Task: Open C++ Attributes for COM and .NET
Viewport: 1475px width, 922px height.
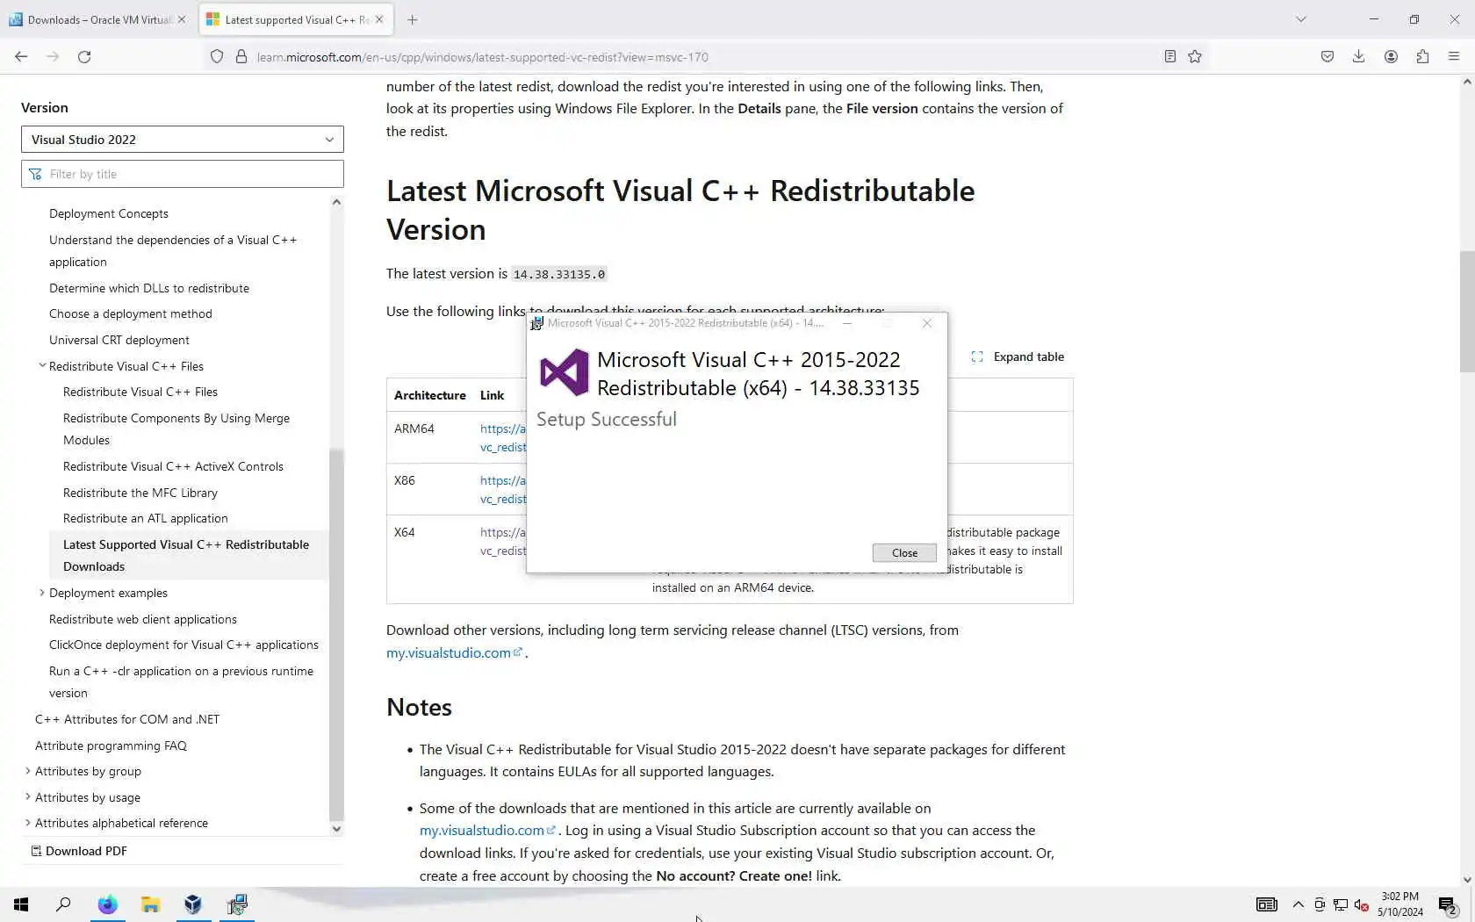Action: 127,719
